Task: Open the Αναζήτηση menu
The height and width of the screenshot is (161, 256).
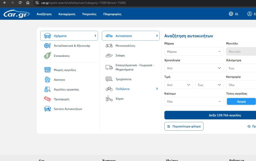Action: (44, 14)
